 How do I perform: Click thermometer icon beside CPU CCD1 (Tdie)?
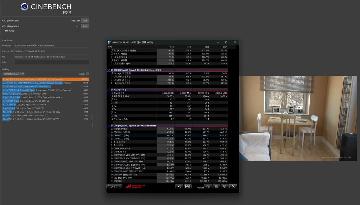tap(112, 135)
